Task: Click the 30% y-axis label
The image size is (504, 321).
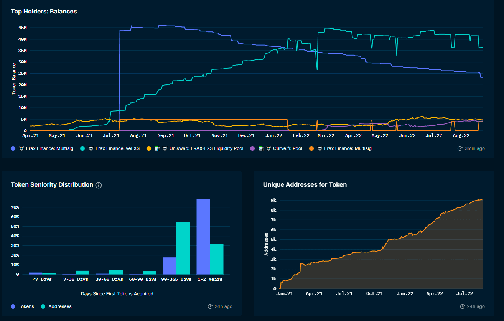Action: point(15,246)
